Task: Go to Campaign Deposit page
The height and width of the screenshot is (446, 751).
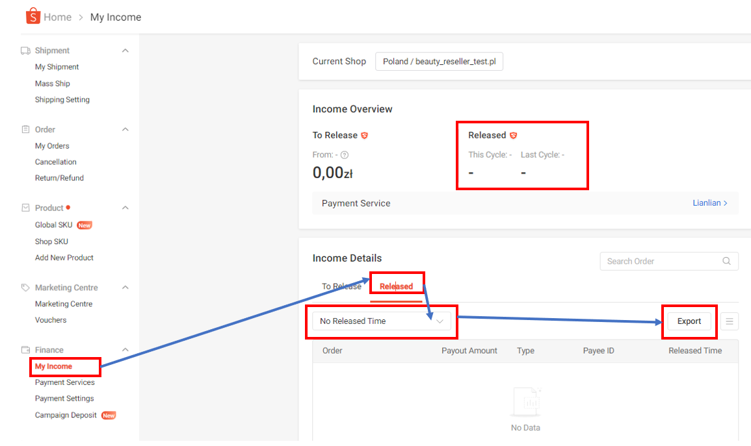Action: (x=66, y=415)
